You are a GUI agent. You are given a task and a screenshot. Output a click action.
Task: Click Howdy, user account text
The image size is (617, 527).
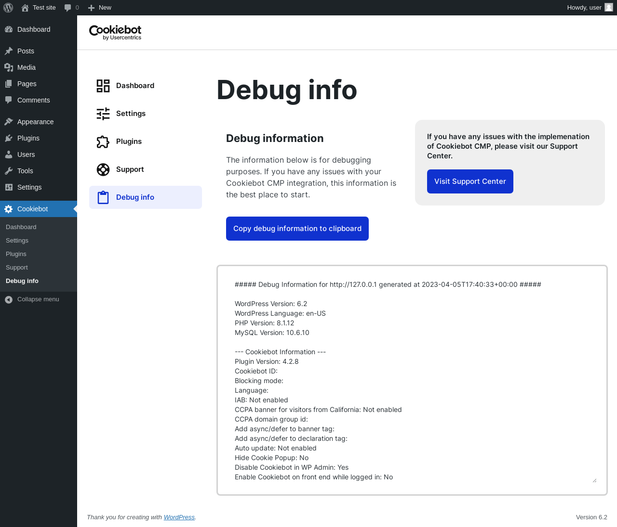click(x=584, y=8)
